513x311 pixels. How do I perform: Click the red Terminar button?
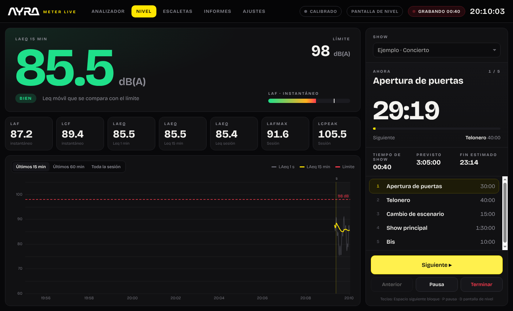482,284
